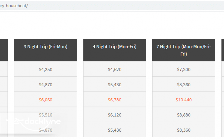Click the highlighted $6,780 price
This screenshot has width=224, height=140.
pyautogui.click(x=115, y=100)
